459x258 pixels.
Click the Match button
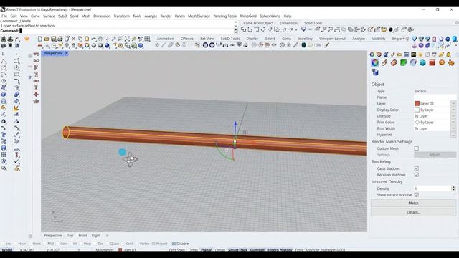pos(413,203)
